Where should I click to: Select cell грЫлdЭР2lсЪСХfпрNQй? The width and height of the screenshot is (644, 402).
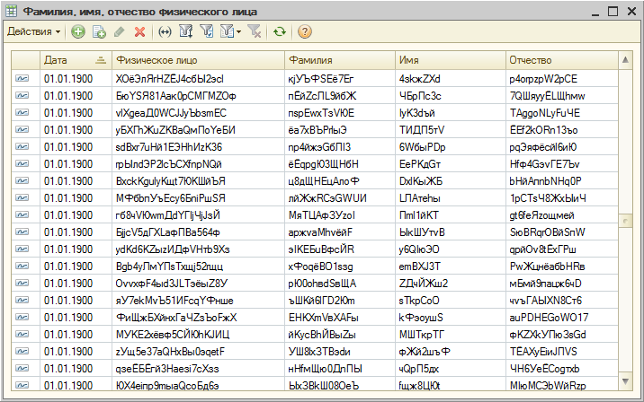198,164
